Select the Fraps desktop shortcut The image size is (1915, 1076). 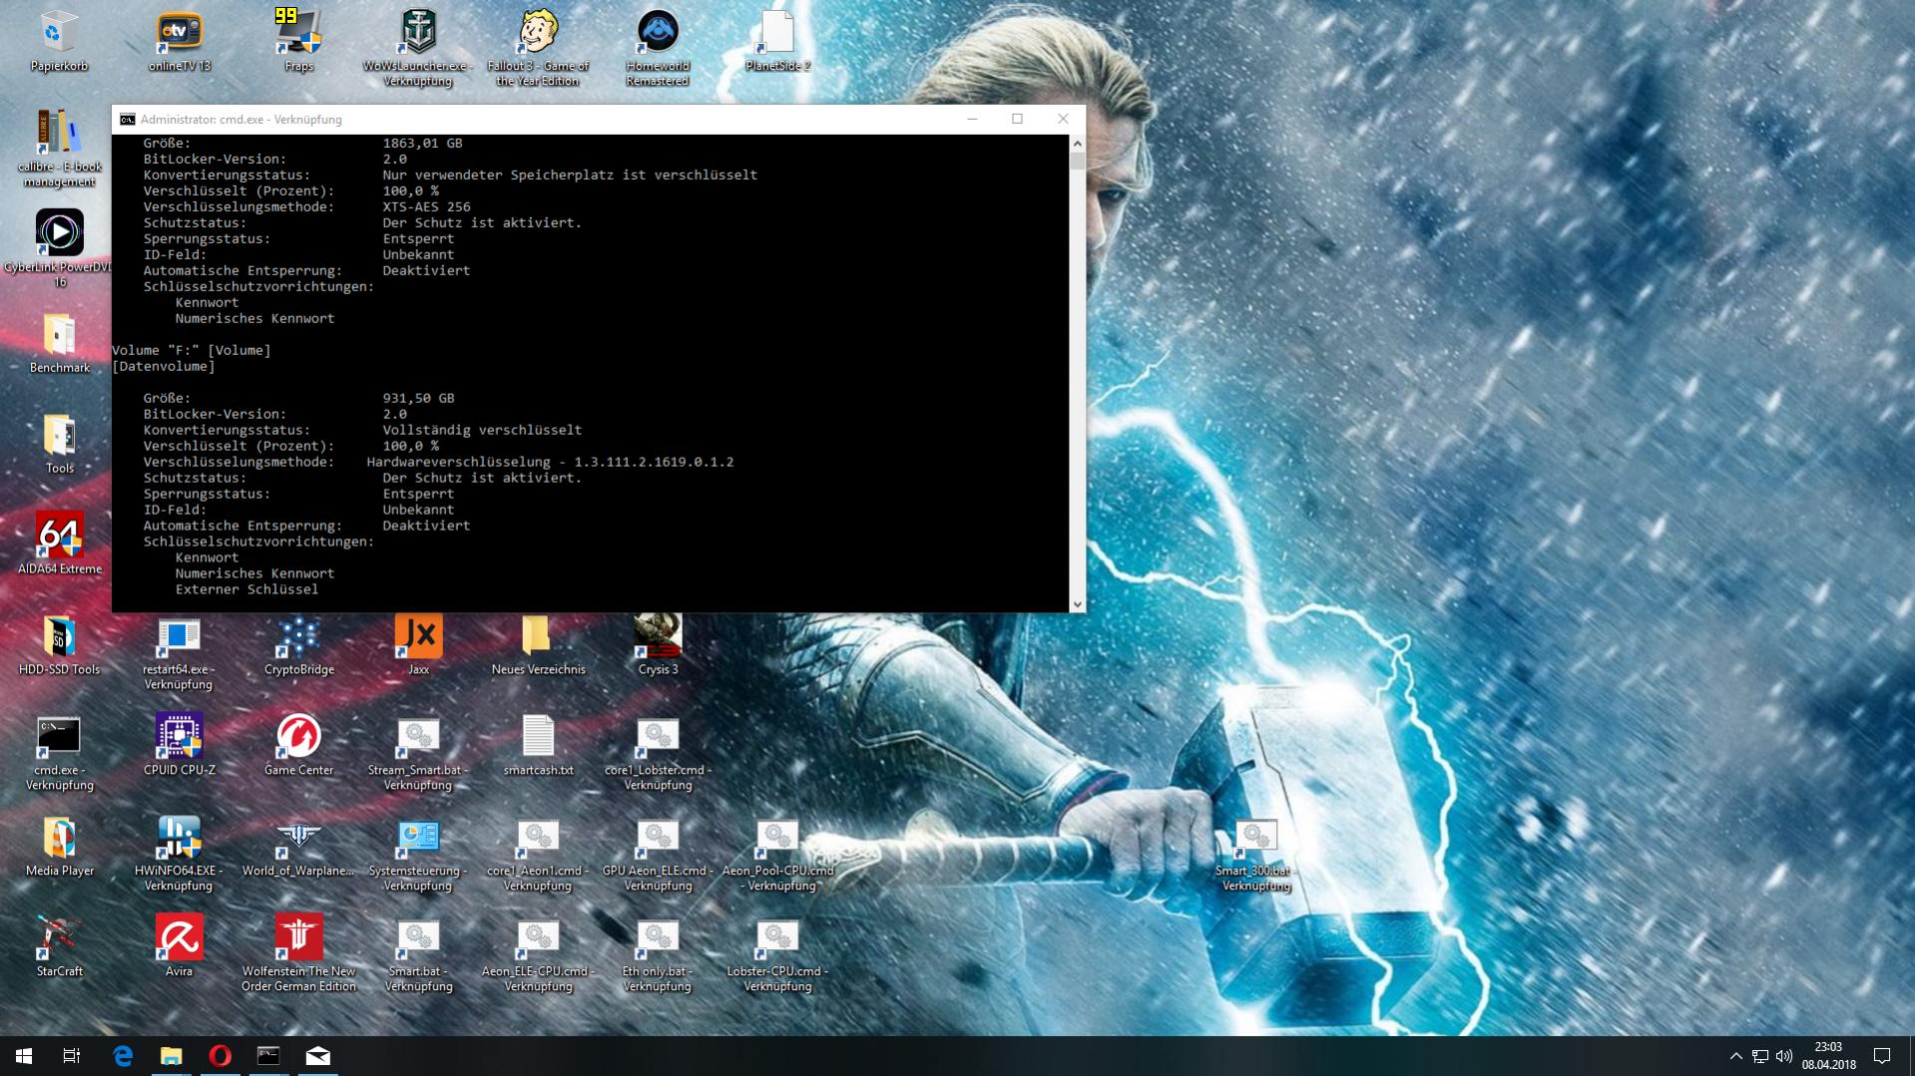[298, 41]
